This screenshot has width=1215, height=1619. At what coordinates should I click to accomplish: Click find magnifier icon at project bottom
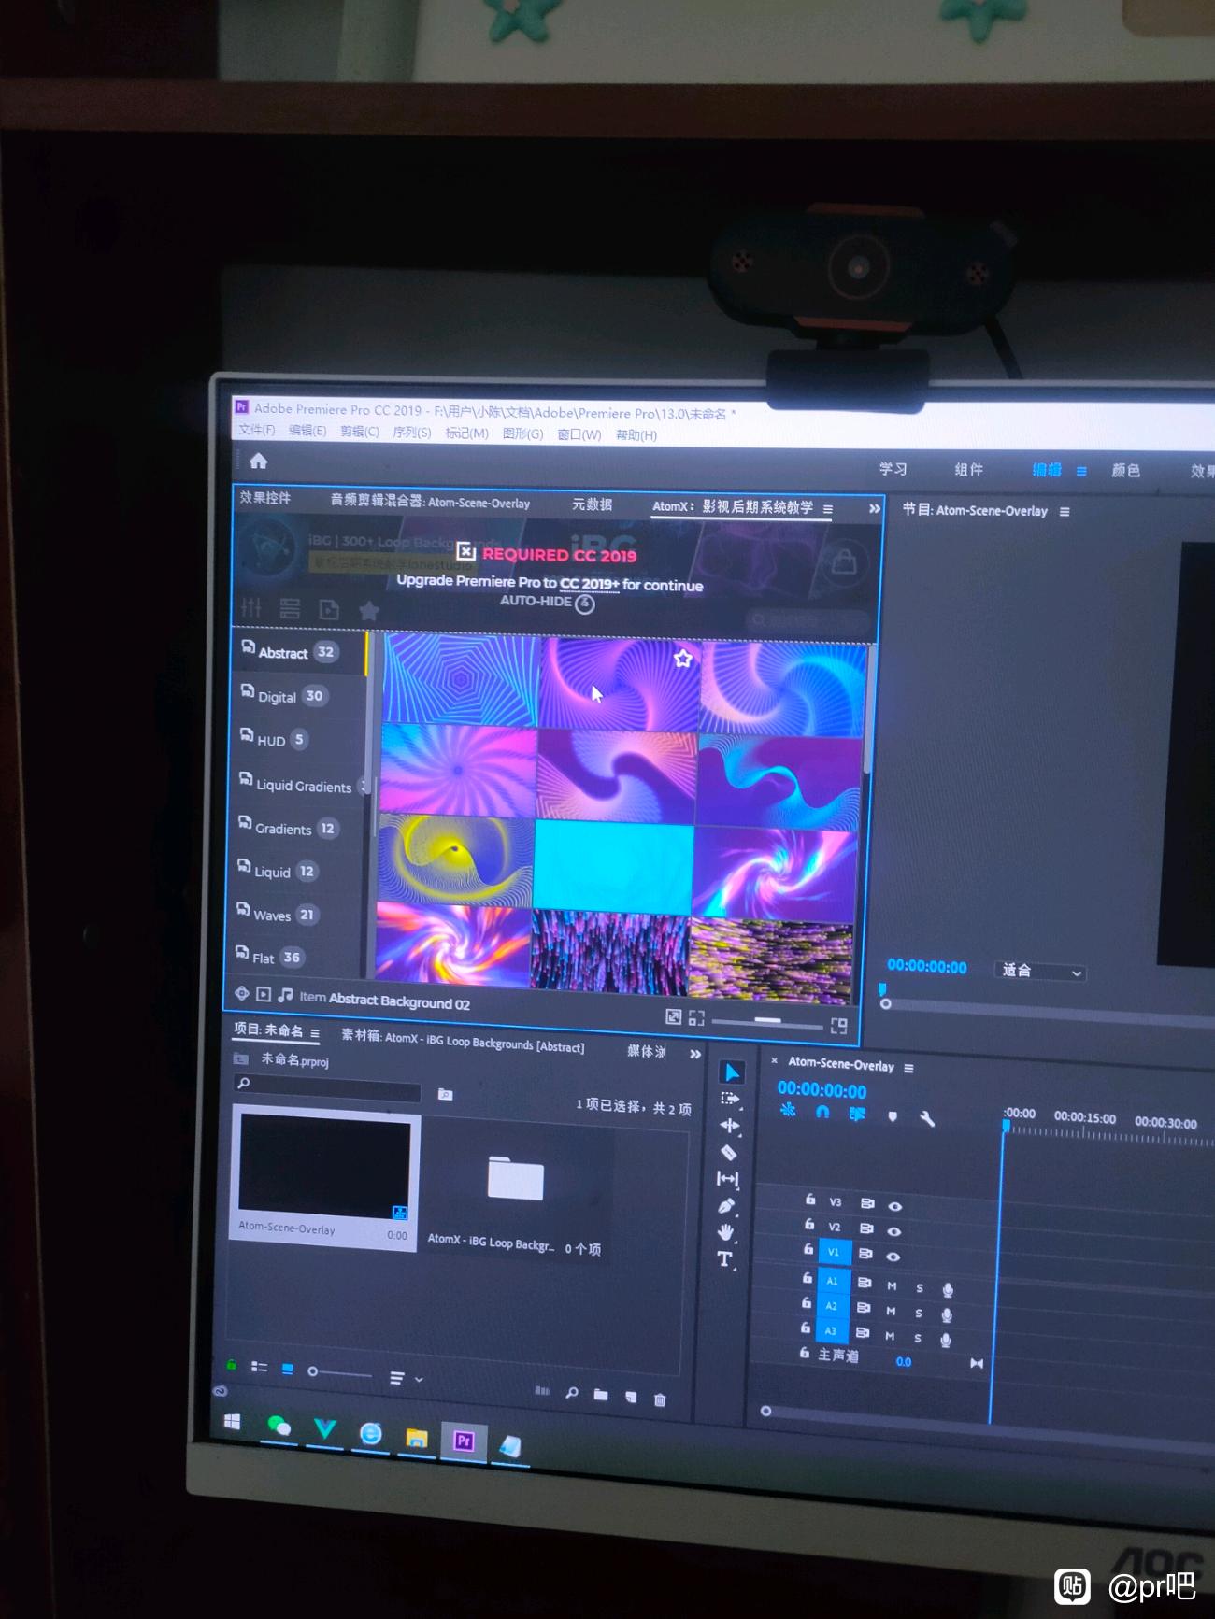[572, 1393]
